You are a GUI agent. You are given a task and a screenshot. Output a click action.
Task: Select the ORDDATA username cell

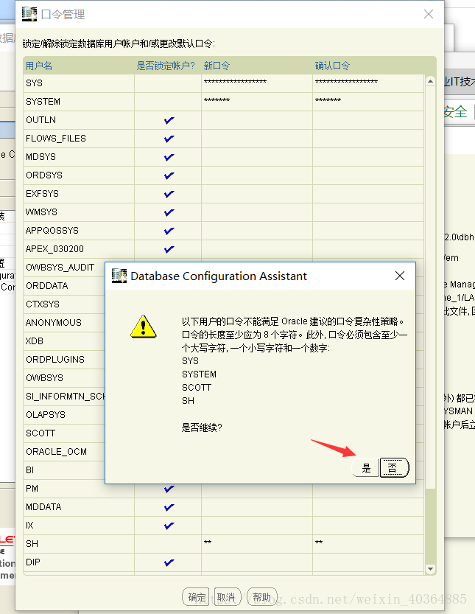click(64, 286)
